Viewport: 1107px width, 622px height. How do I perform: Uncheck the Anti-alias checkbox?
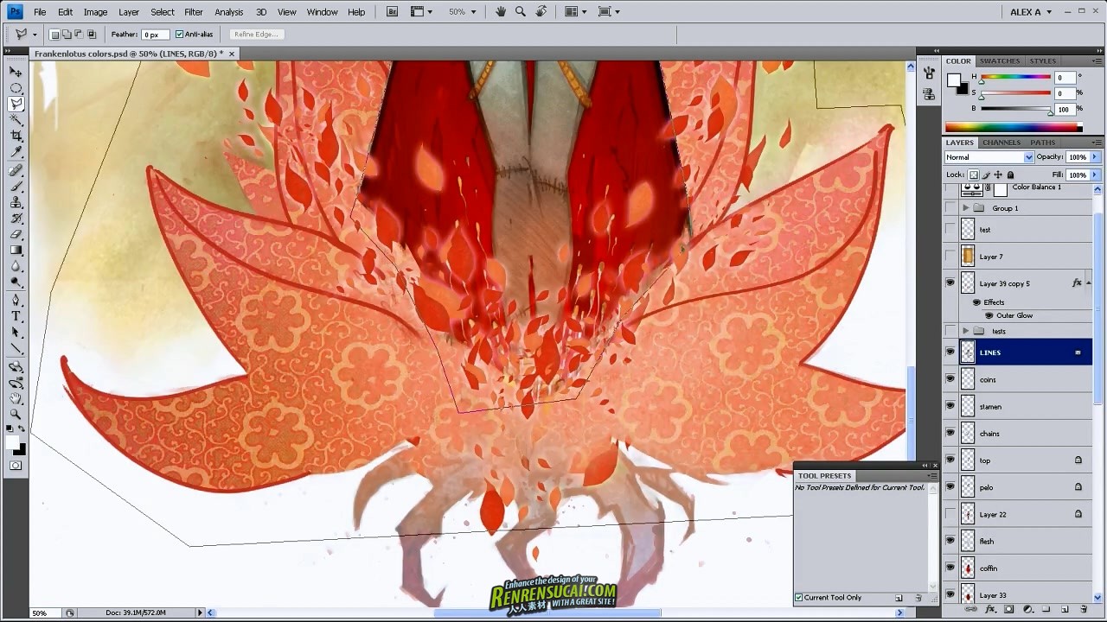pos(179,35)
